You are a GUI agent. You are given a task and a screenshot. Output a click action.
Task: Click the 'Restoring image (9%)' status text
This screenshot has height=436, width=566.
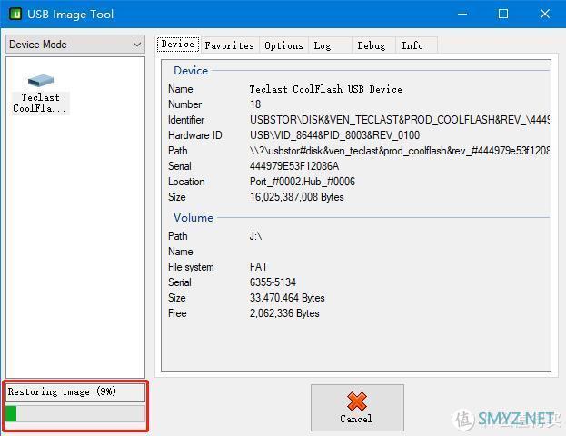[x=62, y=391]
